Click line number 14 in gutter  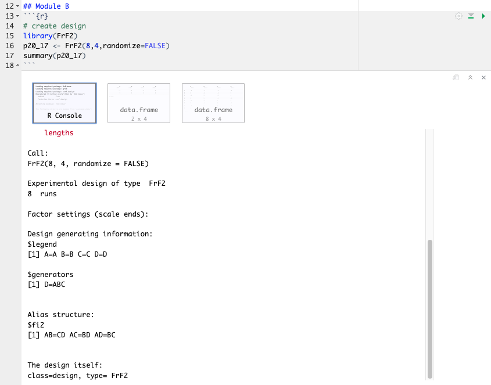(x=10, y=26)
